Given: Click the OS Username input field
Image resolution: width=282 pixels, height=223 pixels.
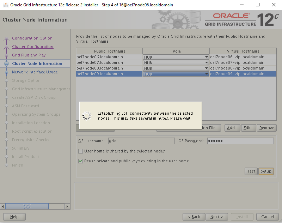Looking at the screenshot, I should point(141,141).
